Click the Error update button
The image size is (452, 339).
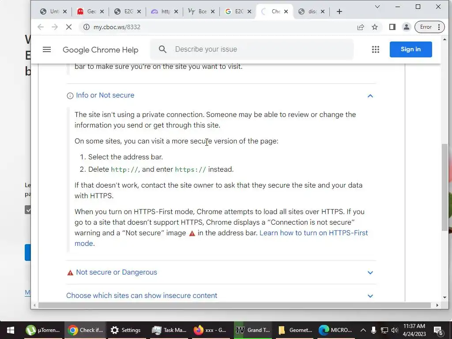[429, 27]
